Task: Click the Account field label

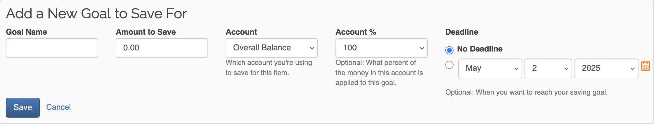Action: pos(241,32)
